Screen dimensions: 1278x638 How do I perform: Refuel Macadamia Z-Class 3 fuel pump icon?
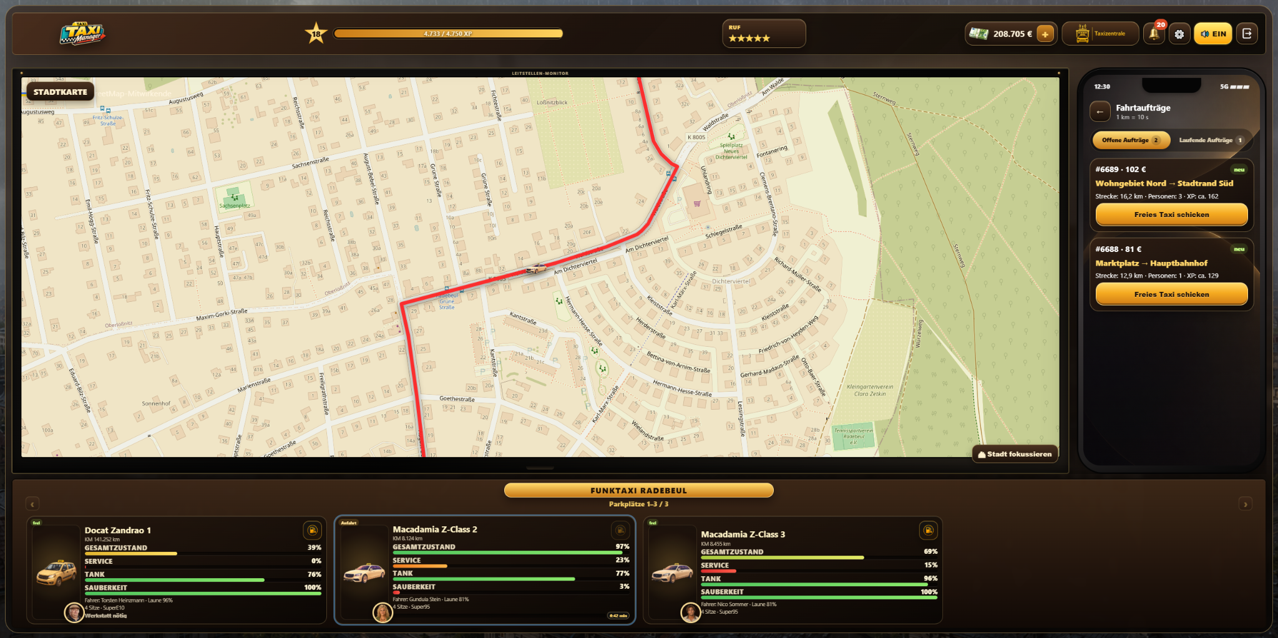(928, 531)
